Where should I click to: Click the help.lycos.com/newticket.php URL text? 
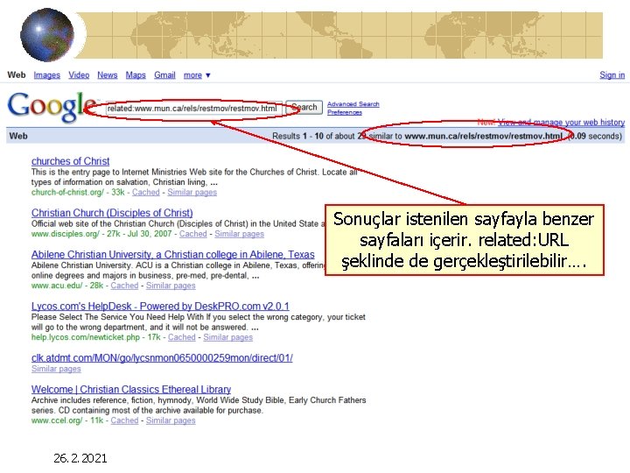(x=86, y=337)
